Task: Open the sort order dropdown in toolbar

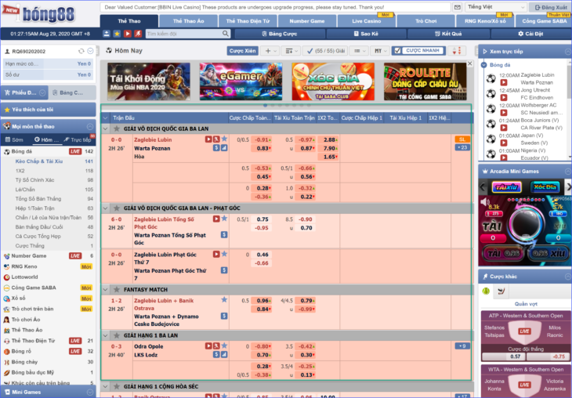Action: (291, 51)
